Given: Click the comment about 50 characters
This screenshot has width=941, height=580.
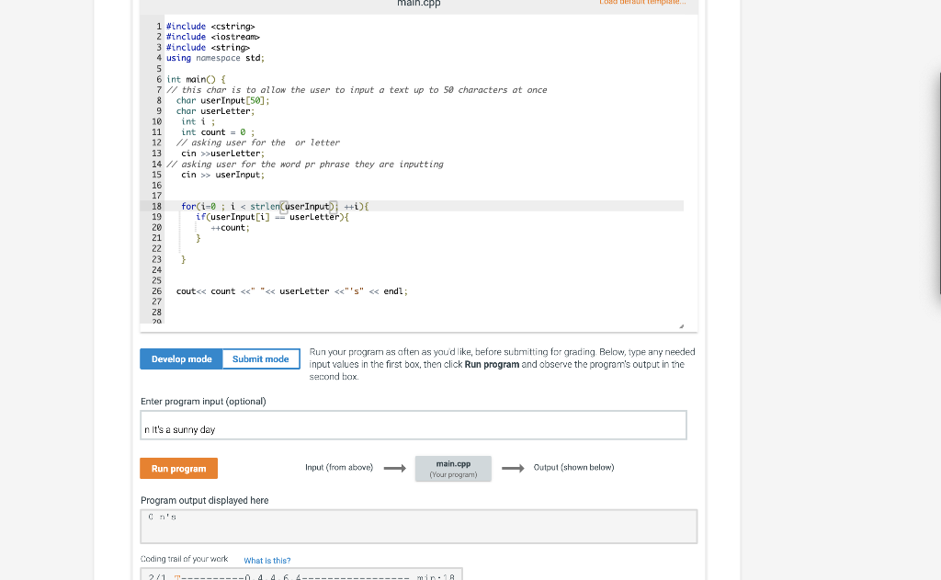Looking at the screenshot, I should pyautogui.click(x=357, y=90).
